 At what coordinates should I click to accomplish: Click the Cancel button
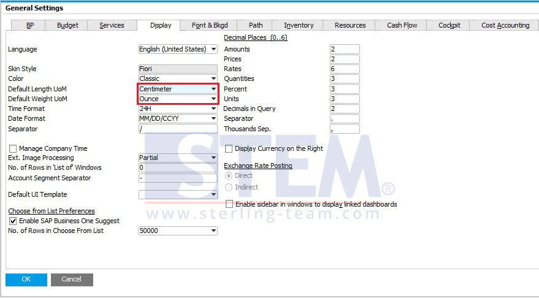(x=72, y=280)
